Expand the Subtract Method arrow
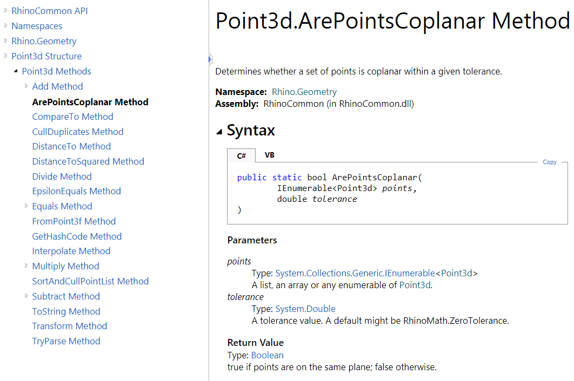The image size is (574, 381). (x=26, y=296)
